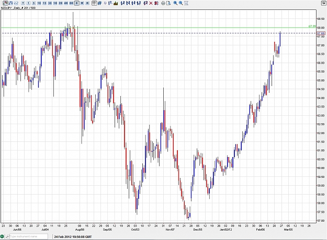Select the candlestick chart type icon
This screenshot has height=240, width=327.
(5, 3)
